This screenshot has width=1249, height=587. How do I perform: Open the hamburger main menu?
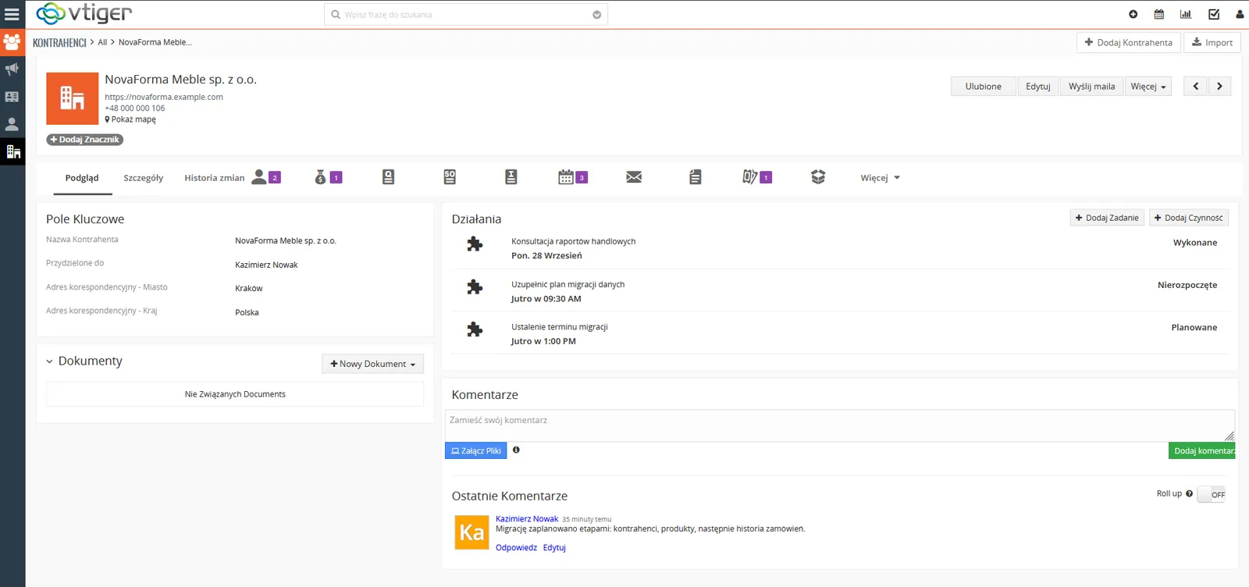pyautogui.click(x=12, y=14)
